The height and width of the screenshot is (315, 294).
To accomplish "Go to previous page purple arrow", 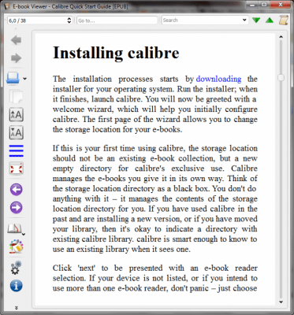I will (17, 190).
